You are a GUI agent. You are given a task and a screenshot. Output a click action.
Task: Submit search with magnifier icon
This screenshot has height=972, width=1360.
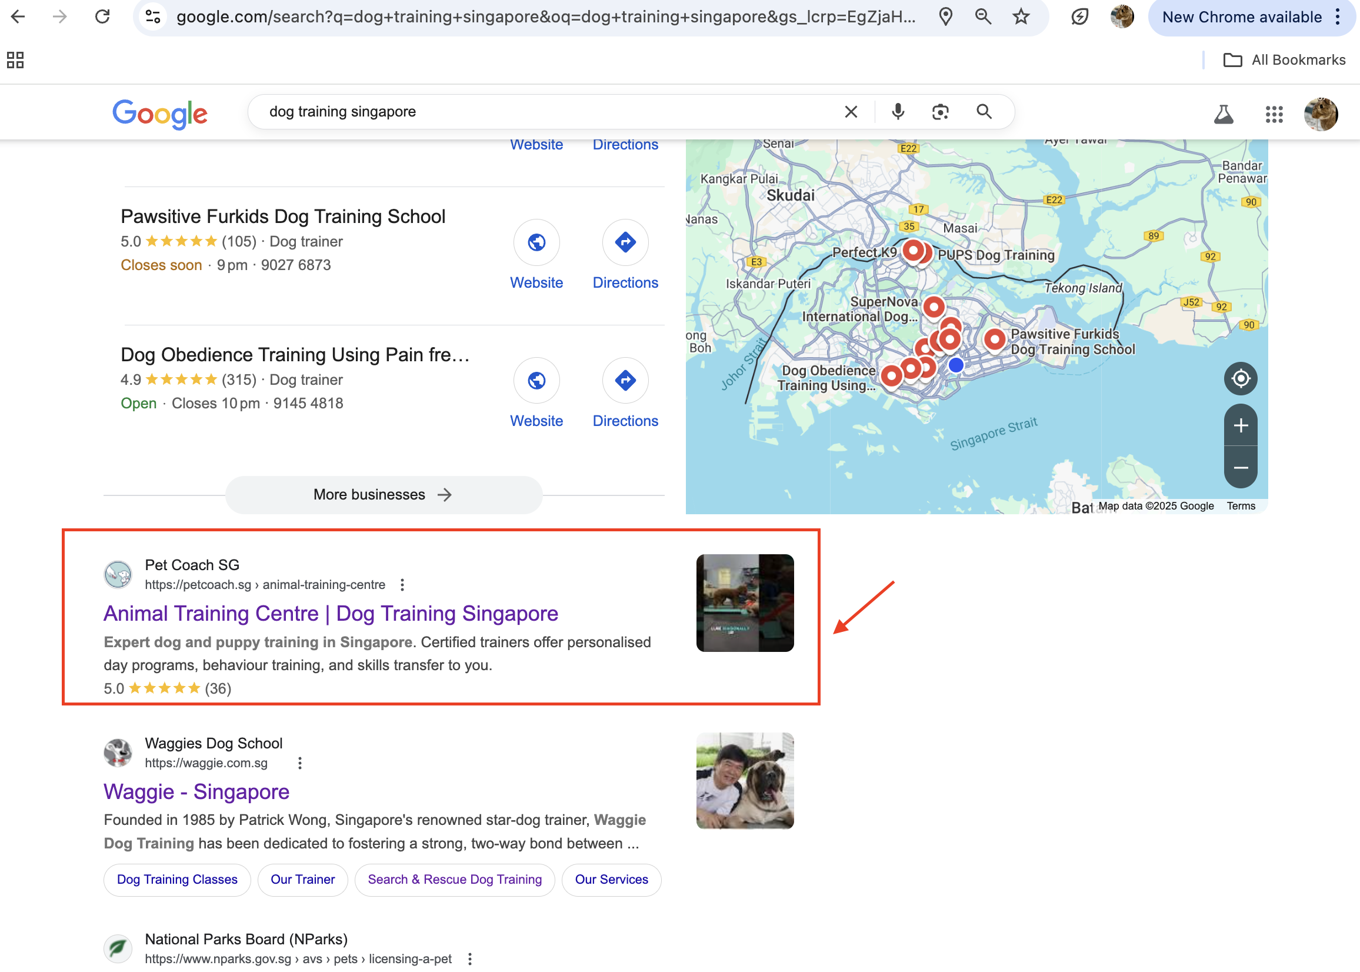984,112
